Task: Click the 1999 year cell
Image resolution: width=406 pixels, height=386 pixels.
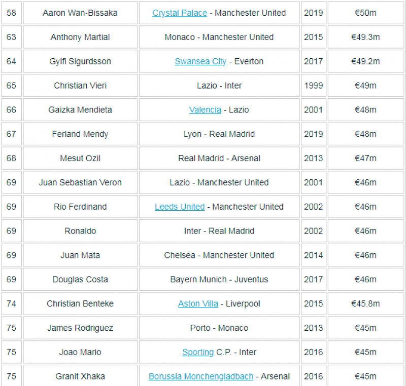Action: (x=313, y=86)
